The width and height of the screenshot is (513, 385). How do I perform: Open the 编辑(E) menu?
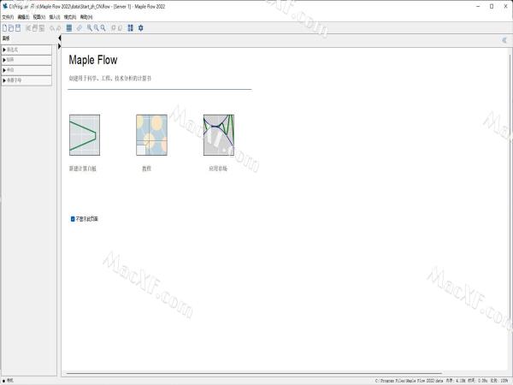23,17
